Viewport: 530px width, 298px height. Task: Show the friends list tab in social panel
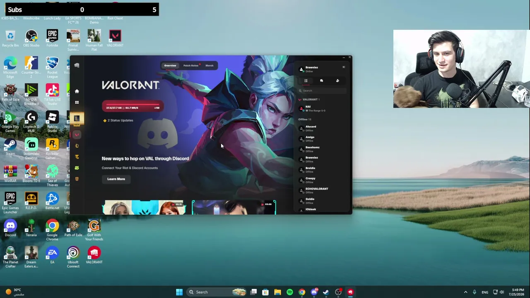click(306, 81)
